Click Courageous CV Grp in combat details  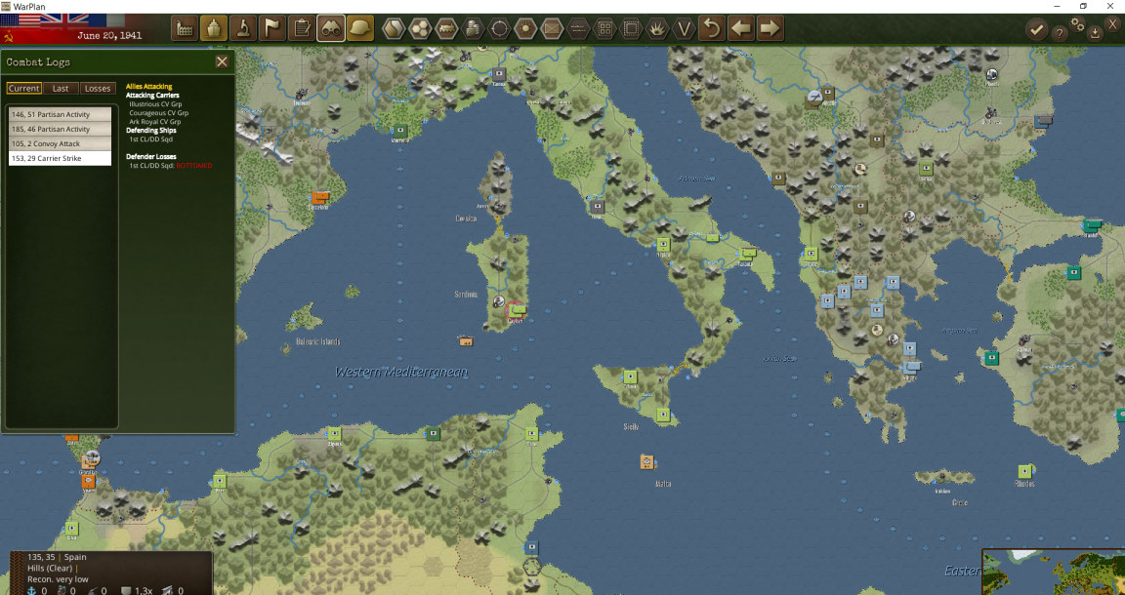pos(158,112)
